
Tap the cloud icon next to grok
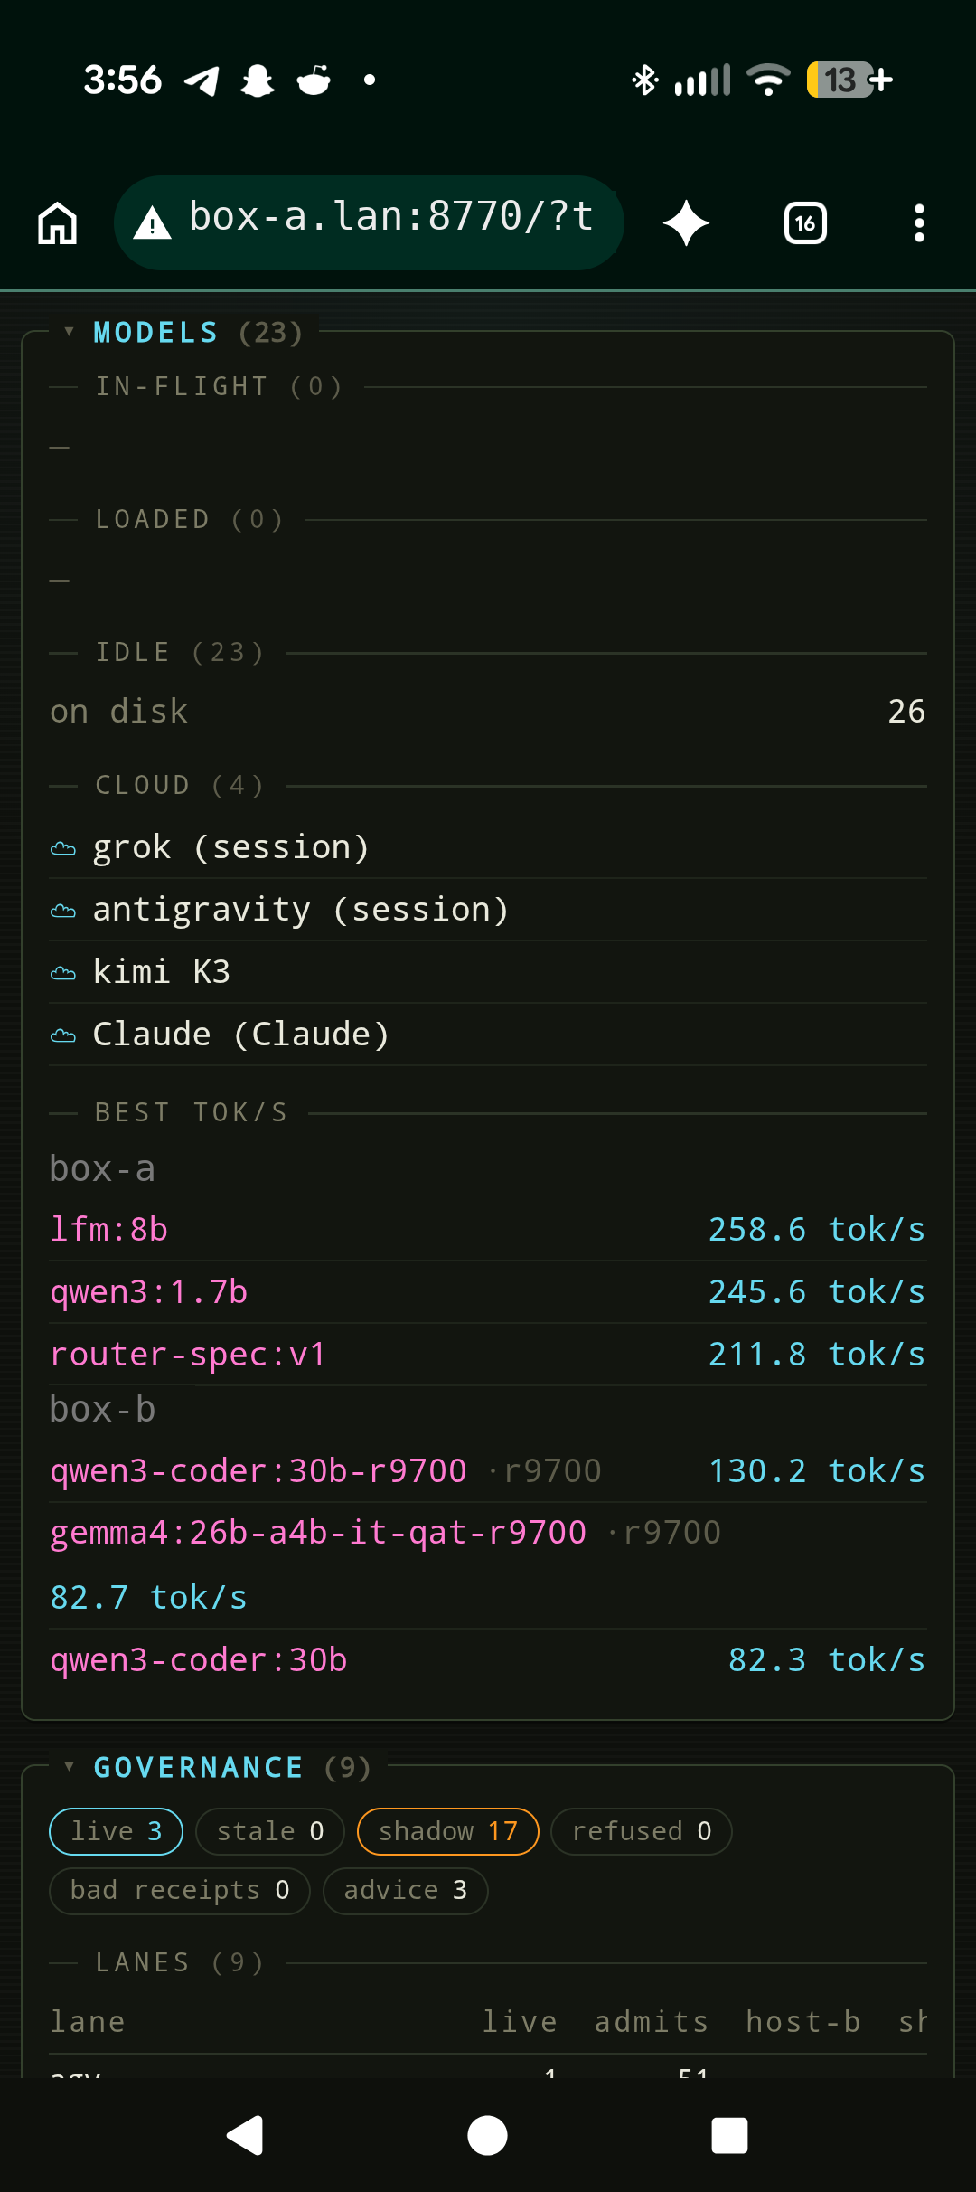[63, 848]
